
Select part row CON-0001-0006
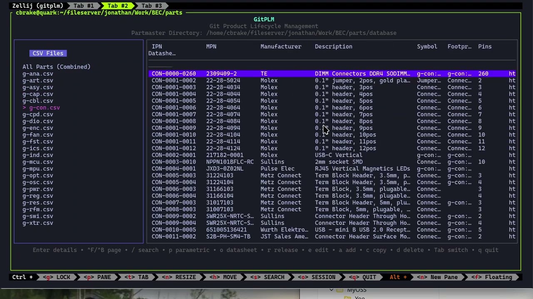(x=332, y=108)
